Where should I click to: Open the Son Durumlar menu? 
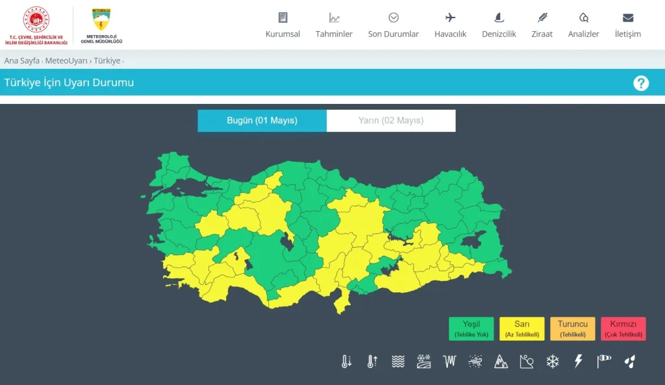click(x=393, y=25)
